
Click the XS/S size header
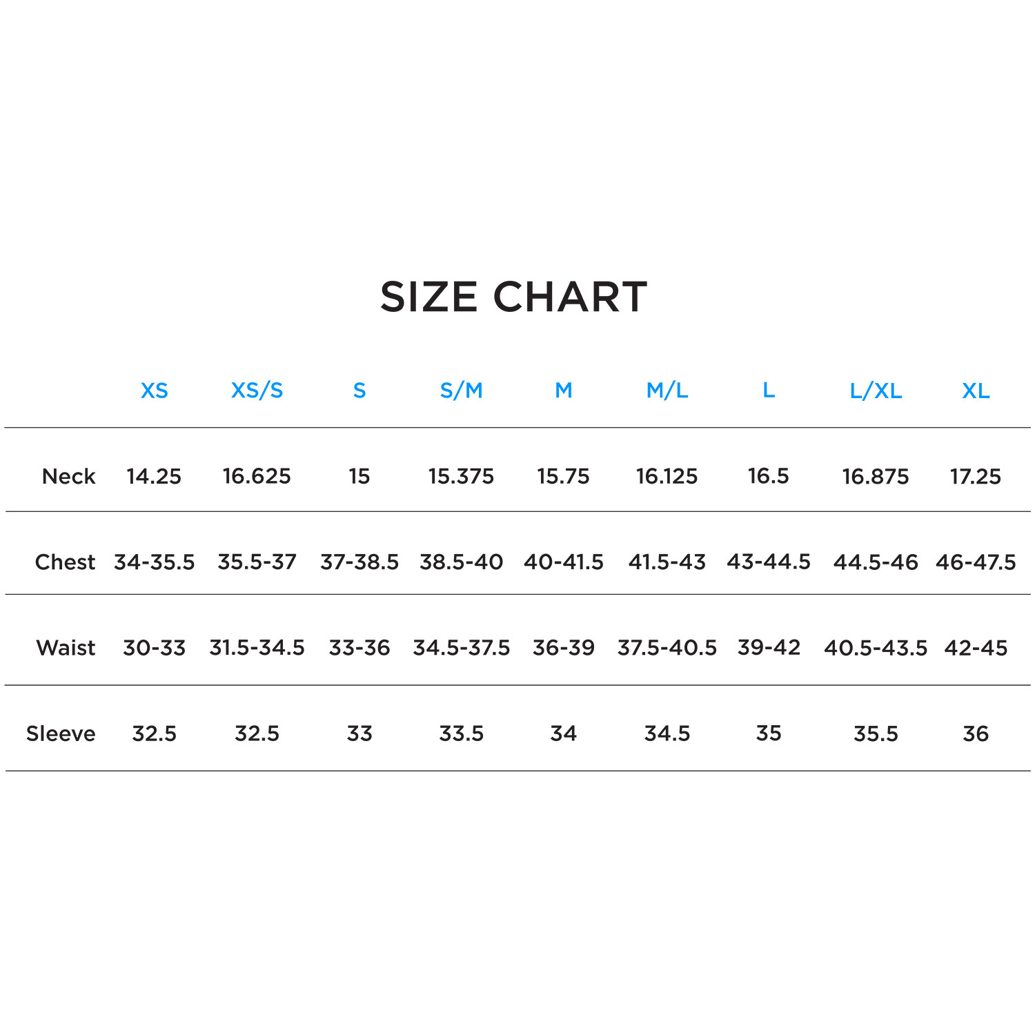(257, 391)
